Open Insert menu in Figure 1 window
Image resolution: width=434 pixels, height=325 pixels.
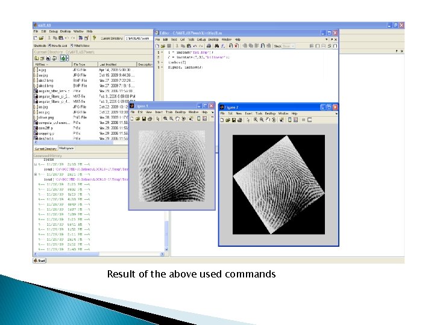point(159,112)
